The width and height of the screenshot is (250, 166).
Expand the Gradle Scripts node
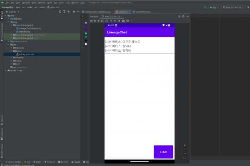[x=5, y=70]
